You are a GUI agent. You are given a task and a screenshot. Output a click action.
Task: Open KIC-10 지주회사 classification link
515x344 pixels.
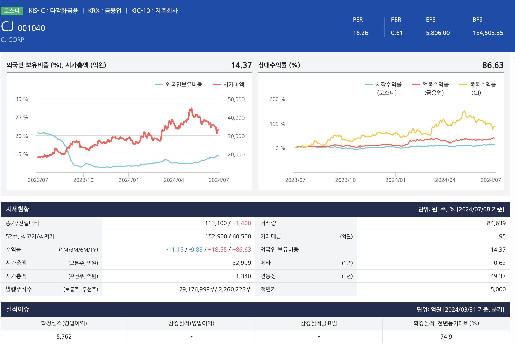point(155,11)
